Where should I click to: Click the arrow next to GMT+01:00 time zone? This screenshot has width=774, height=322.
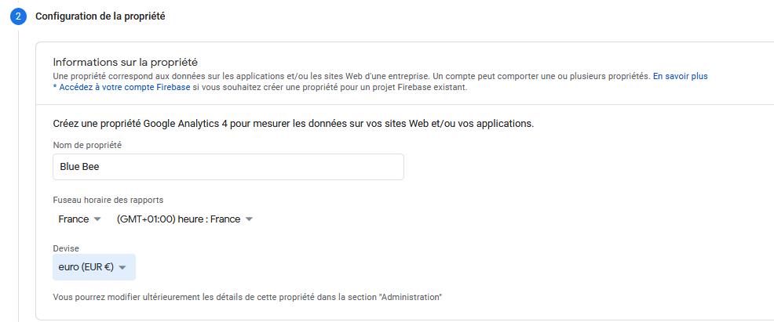click(x=249, y=219)
